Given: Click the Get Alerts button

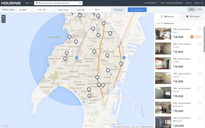Looking at the screenshot, I should click(137, 10).
